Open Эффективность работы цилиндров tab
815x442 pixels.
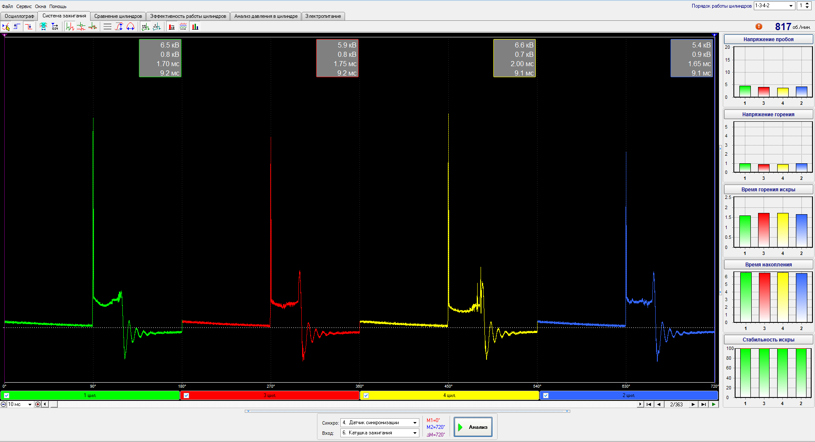point(188,16)
